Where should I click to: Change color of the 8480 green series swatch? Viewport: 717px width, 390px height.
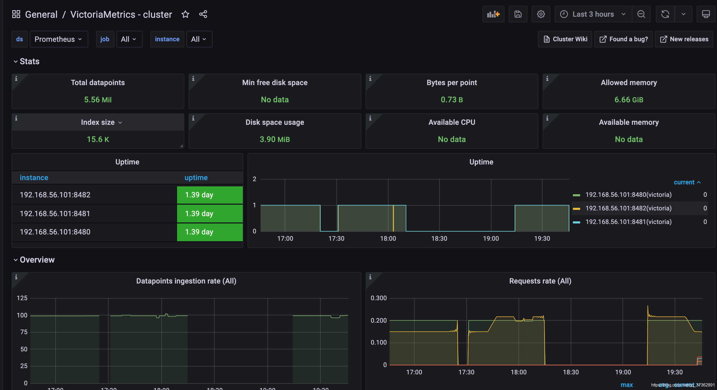pyautogui.click(x=577, y=195)
